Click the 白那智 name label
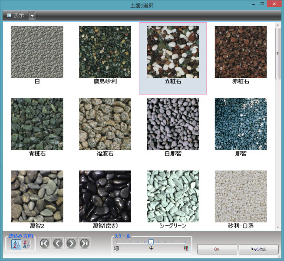This screenshot has width=284, height=261. point(173,154)
